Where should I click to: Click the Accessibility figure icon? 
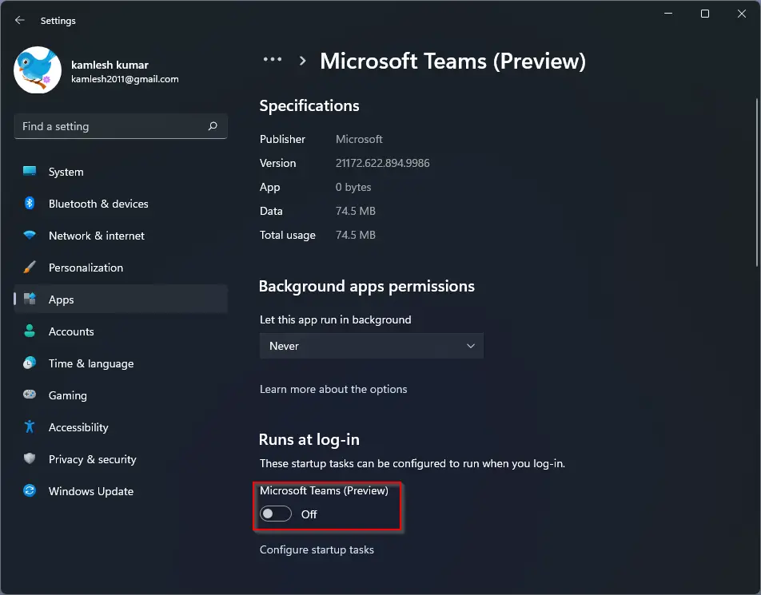coord(30,426)
